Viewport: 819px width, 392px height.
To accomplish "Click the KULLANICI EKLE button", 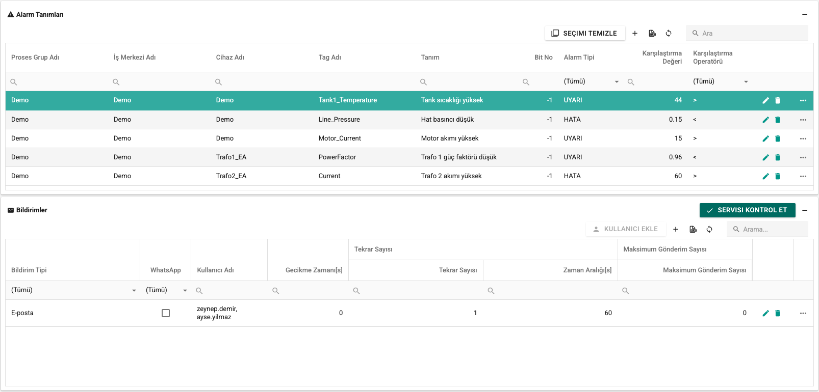I will click(626, 229).
